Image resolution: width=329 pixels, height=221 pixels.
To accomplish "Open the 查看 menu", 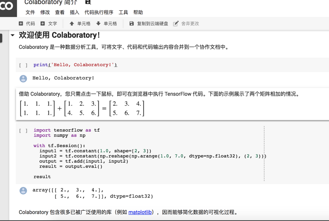I will 60,12.
